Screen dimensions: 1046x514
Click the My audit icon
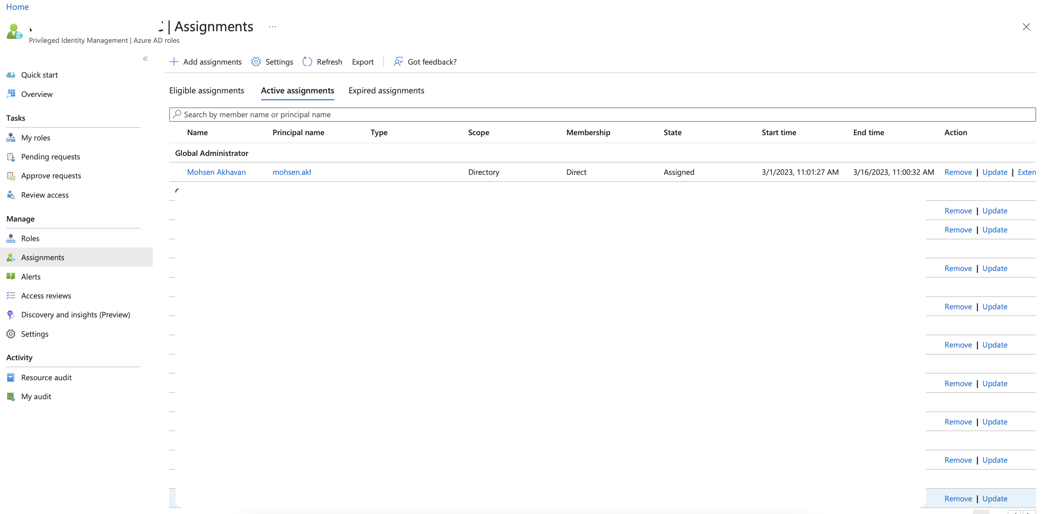click(11, 396)
